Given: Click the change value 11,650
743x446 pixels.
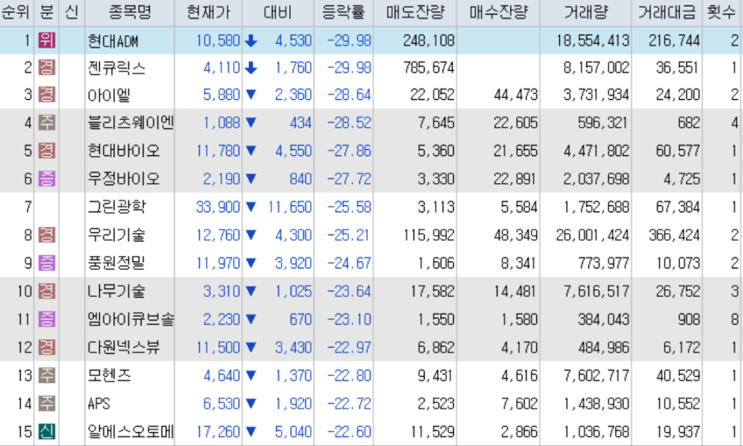Looking at the screenshot, I should [x=289, y=207].
